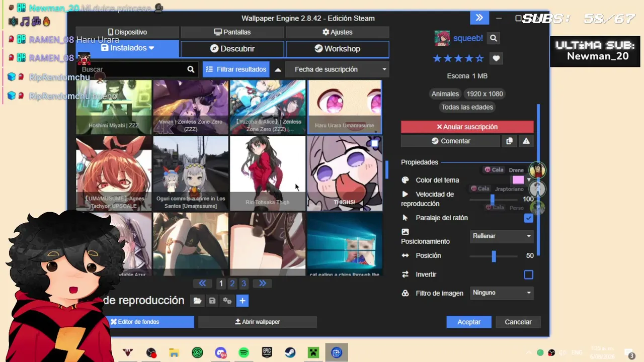The height and width of the screenshot is (362, 644).
Task: Click the green circular taskbar app icon
Action: click(197, 353)
